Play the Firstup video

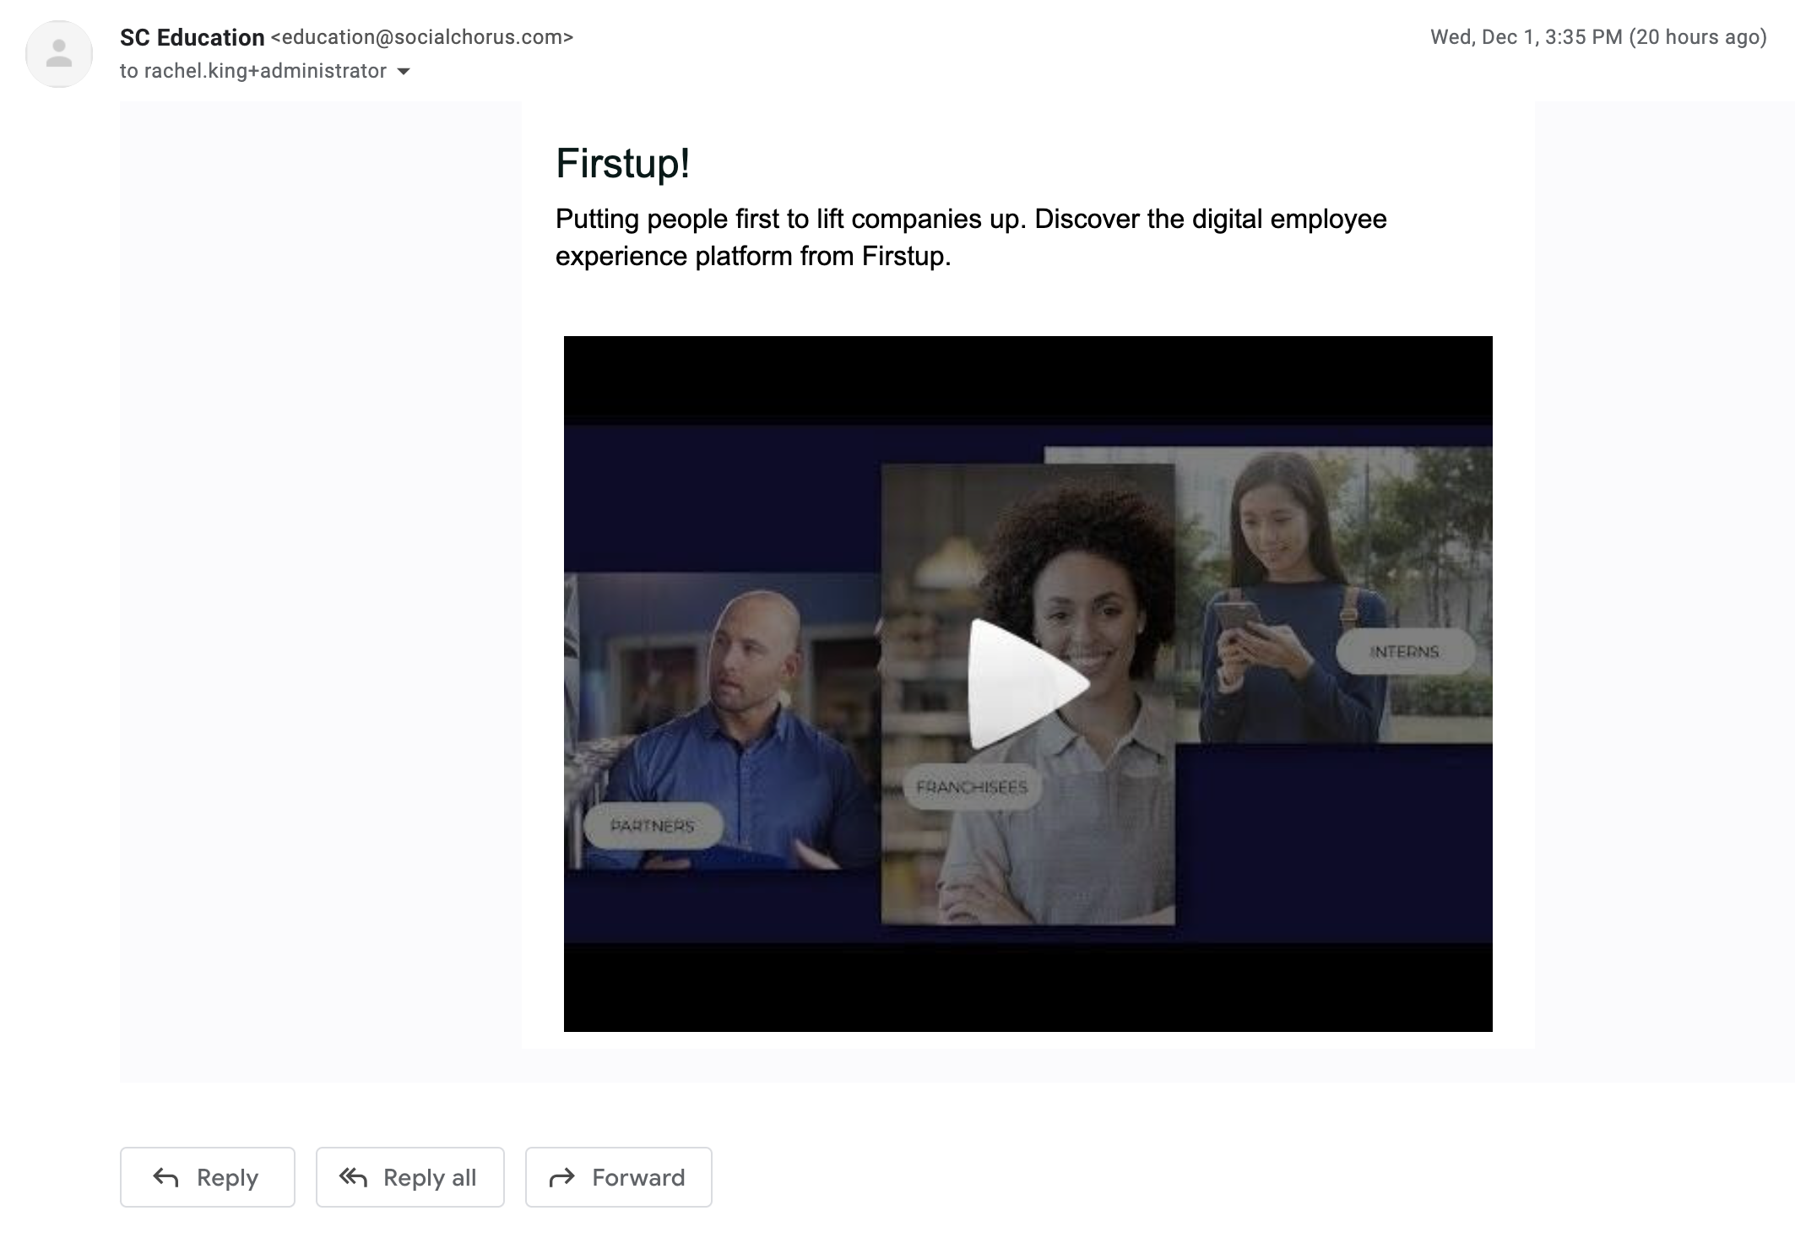pyautogui.click(x=1028, y=684)
